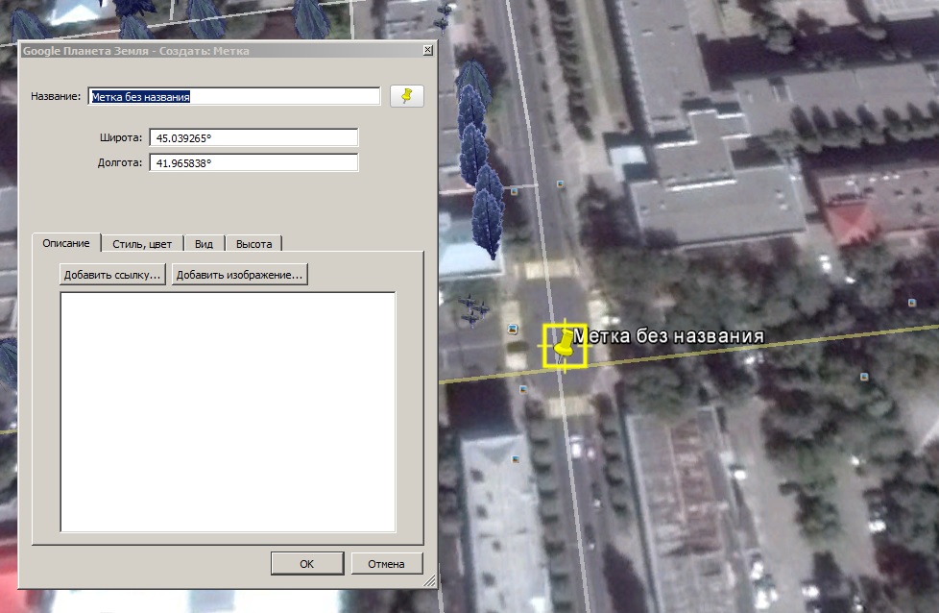Click the Долгота longitude field
This screenshot has width=939, height=613.
(253, 163)
